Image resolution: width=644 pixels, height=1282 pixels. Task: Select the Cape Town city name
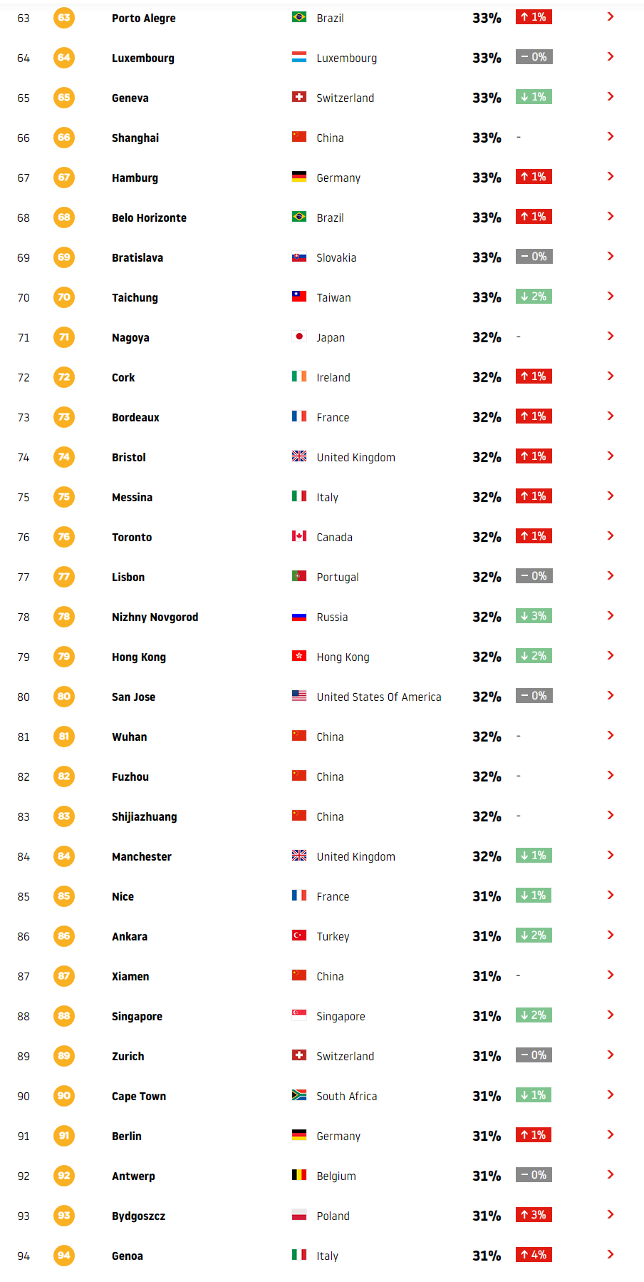pos(139,1097)
